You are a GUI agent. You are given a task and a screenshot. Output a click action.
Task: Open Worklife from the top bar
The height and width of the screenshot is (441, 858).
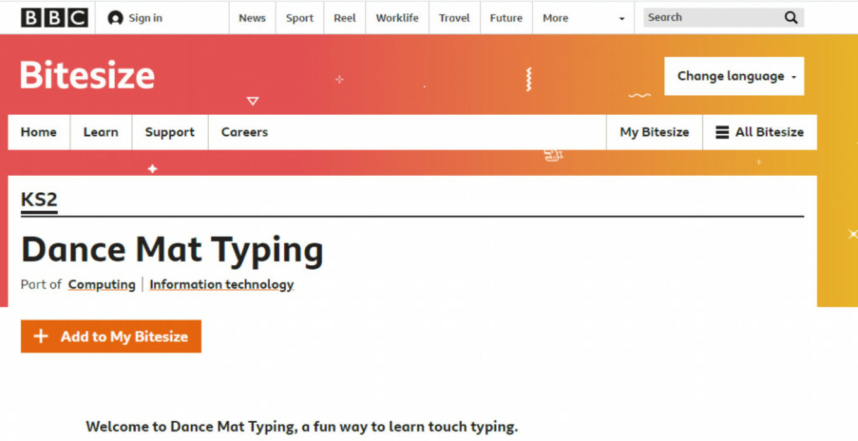point(397,18)
